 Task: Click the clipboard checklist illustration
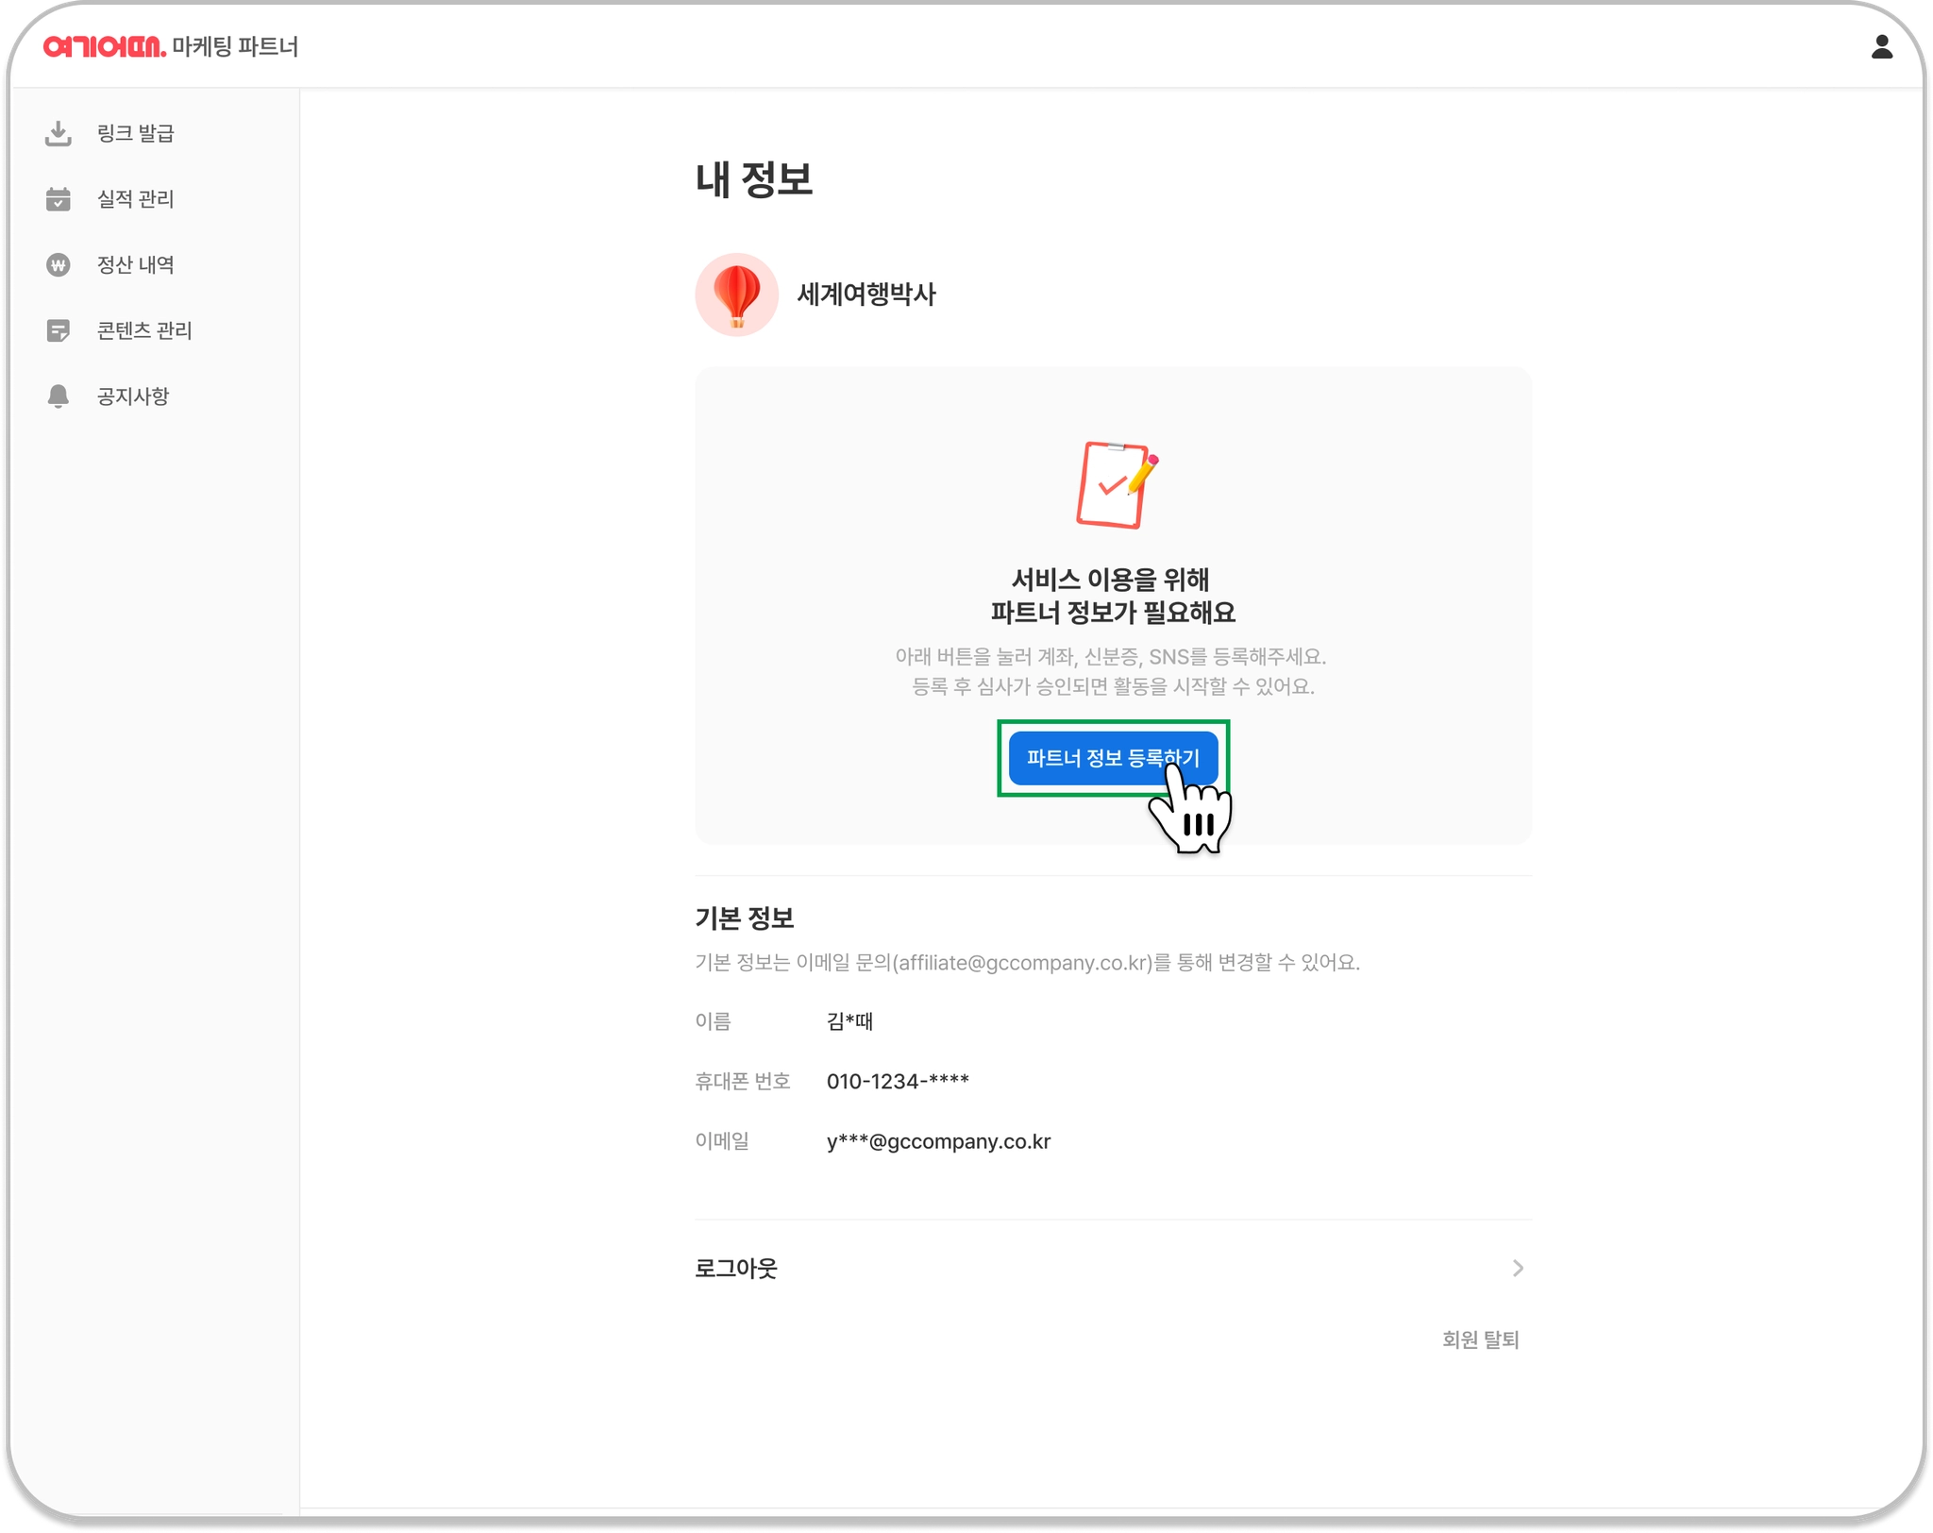point(1115,485)
